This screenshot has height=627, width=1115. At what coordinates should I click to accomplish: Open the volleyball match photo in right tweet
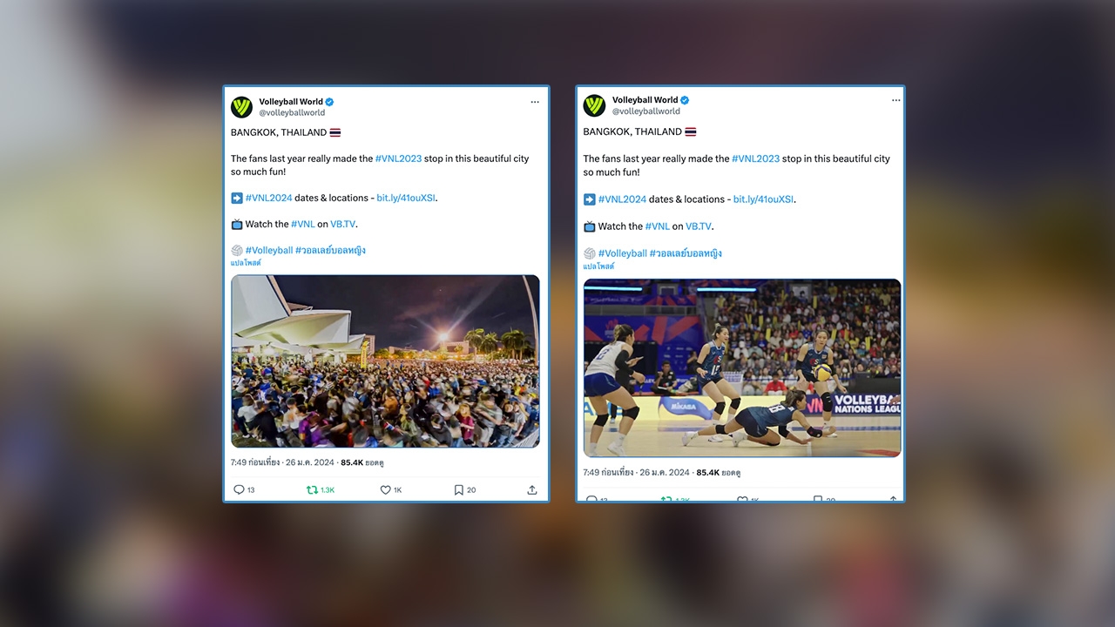click(x=742, y=367)
